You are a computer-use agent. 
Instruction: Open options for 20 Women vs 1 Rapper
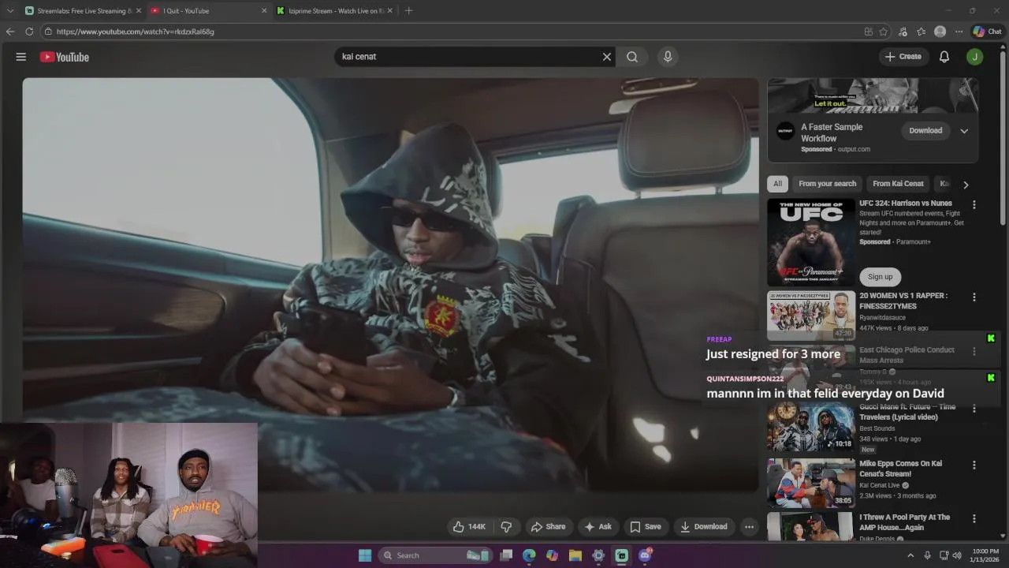[974, 297]
